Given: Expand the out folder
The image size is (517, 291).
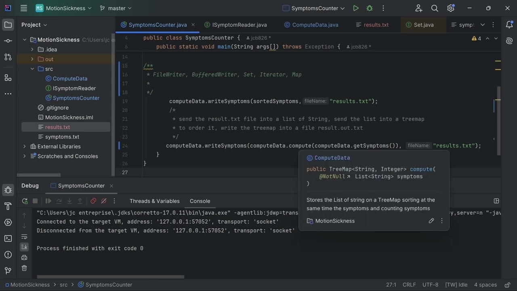Looking at the screenshot, I should click(x=32, y=59).
